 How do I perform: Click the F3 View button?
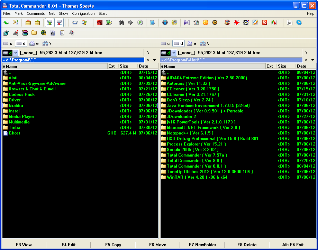[24, 245]
